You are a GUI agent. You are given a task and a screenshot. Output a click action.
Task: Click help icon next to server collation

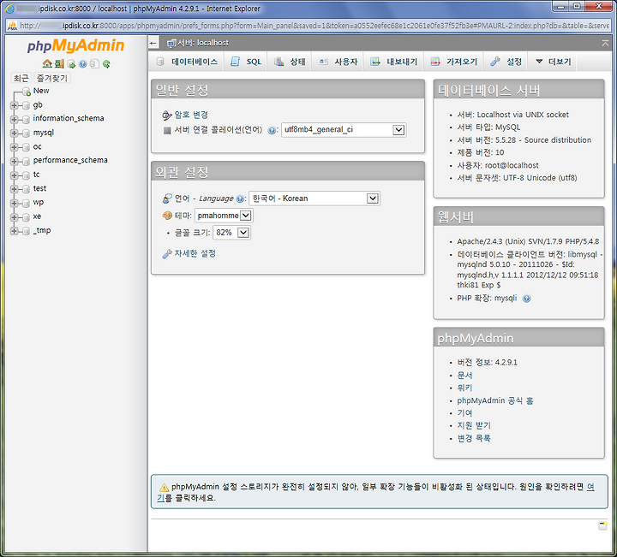[272, 130]
